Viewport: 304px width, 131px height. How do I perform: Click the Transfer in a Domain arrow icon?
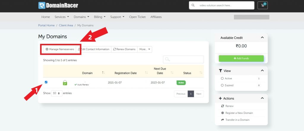pos(223,120)
